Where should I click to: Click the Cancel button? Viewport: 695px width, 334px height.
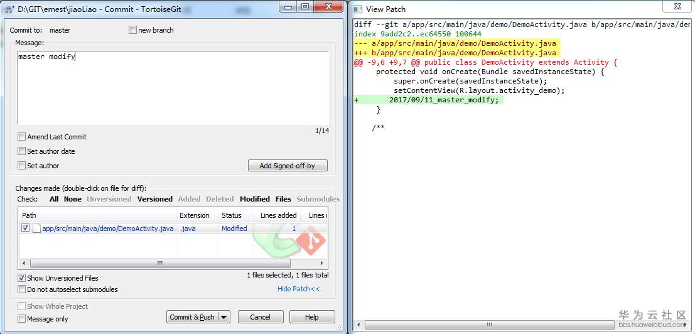(x=260, y=316)
